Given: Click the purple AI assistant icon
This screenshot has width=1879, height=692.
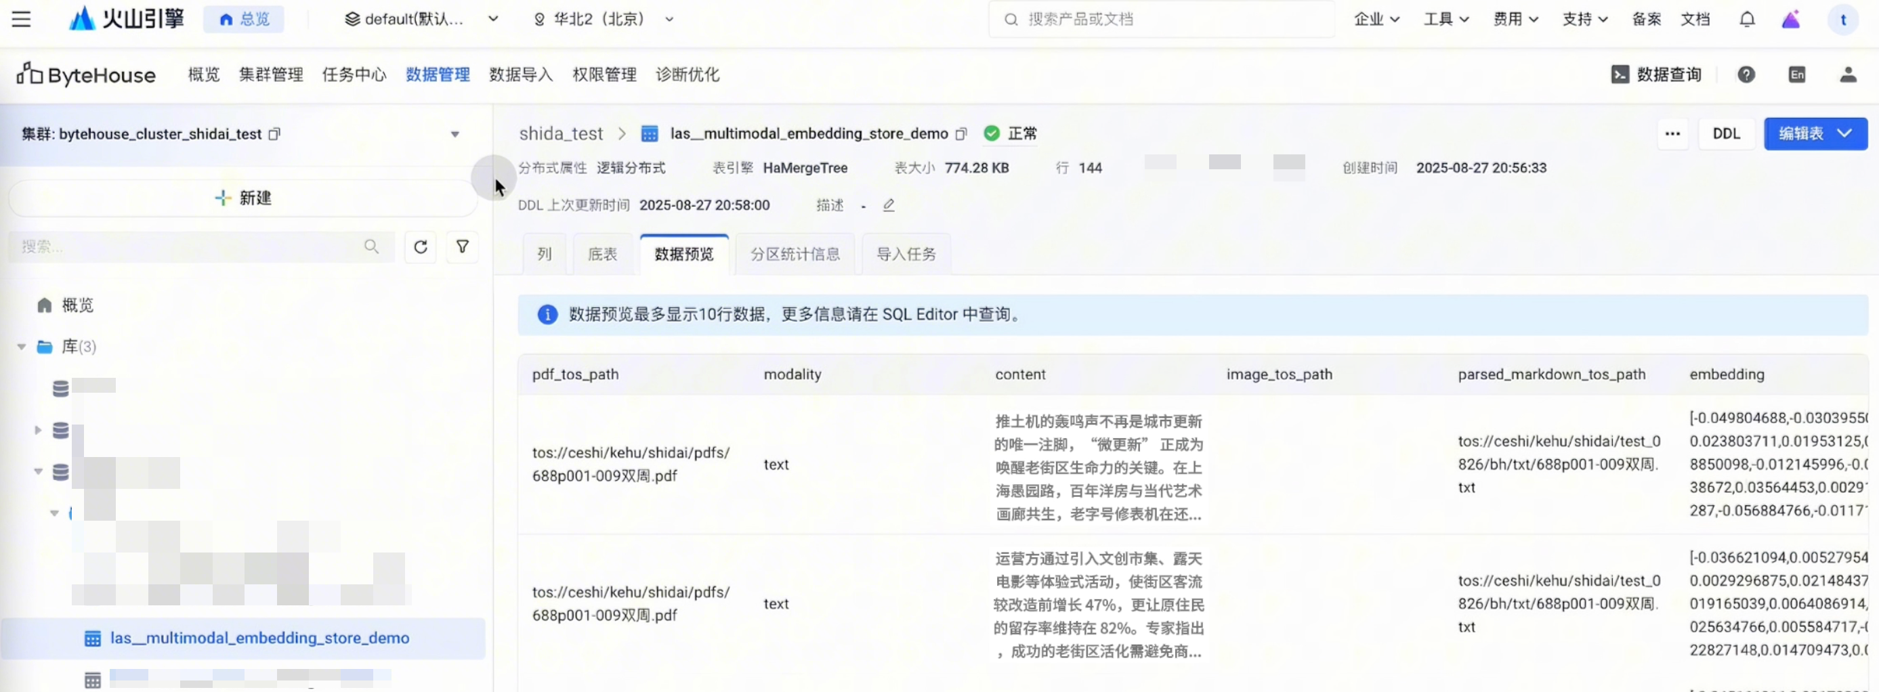Looking at the screenshot, I should (x=1791, y=19).
